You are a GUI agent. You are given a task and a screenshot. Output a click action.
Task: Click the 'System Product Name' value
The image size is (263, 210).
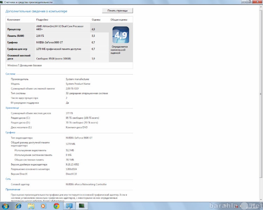[78, 84]
